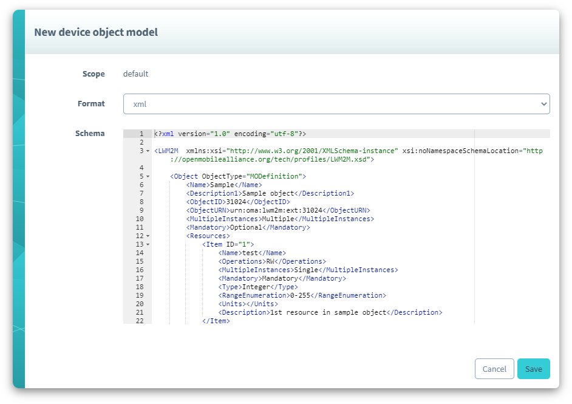
Task: Collapse the LWM2M root element fold arrow
Action: [146, 150]
